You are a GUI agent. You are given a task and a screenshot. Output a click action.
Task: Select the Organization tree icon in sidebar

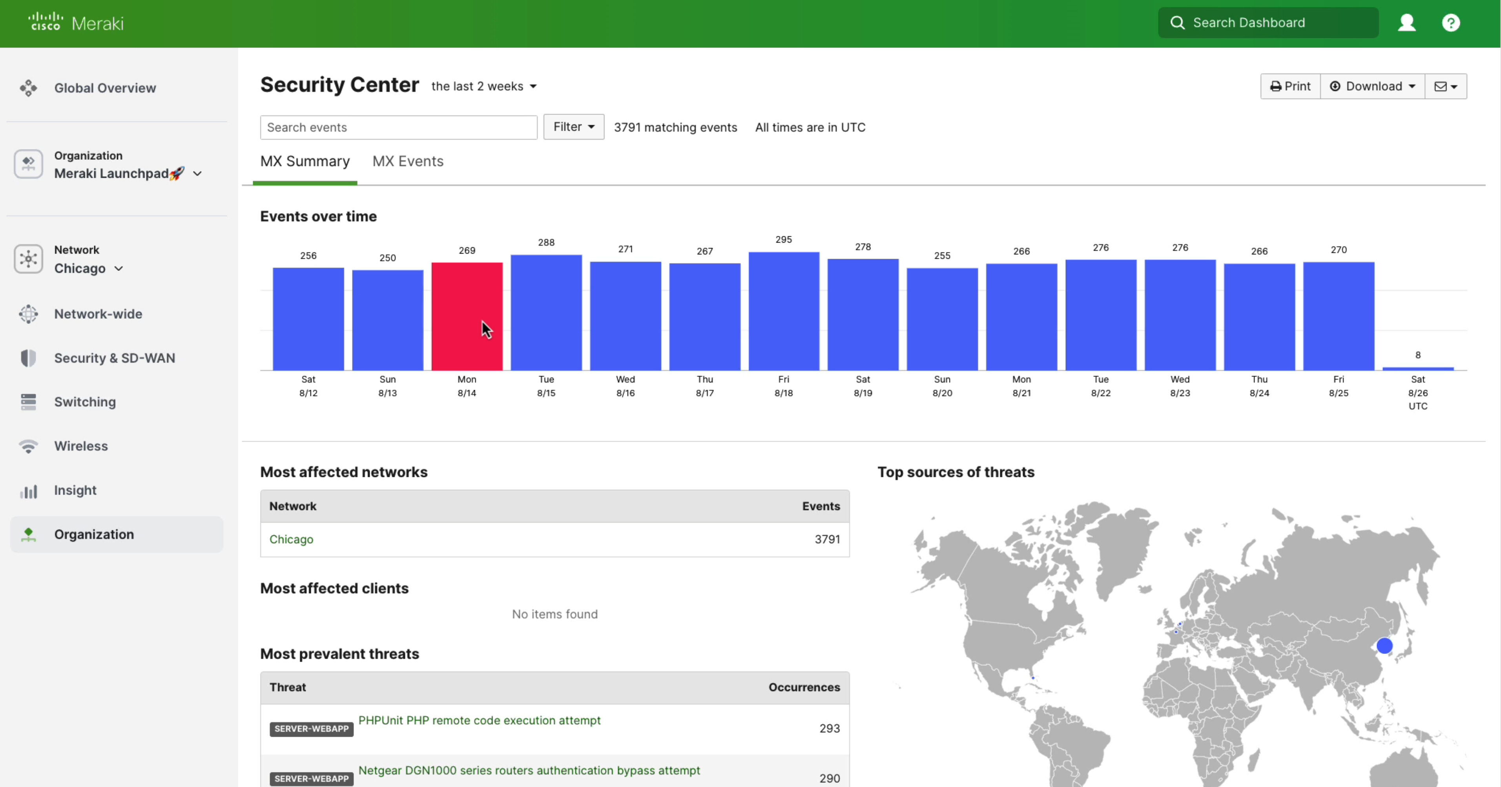click(28, 535)
